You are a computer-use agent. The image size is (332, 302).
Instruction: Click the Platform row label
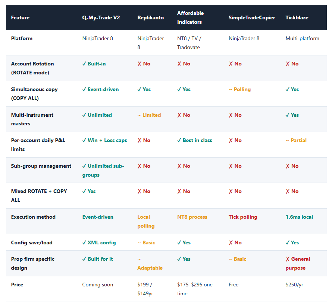click(22, 38)
